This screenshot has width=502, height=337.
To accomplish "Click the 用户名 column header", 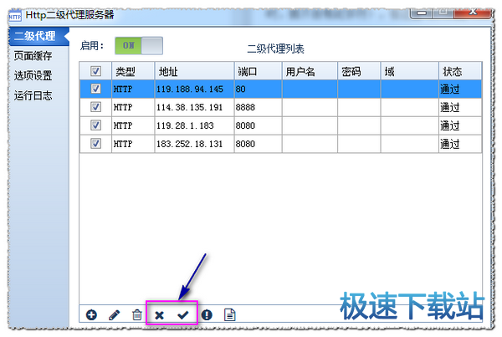I will tap(310, 71).
